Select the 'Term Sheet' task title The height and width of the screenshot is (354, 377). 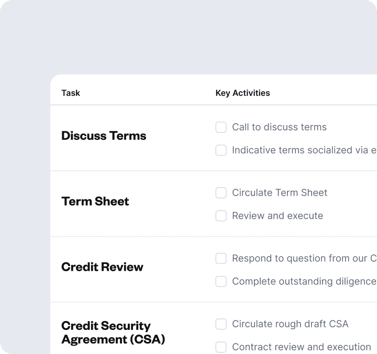coord(95,202)
